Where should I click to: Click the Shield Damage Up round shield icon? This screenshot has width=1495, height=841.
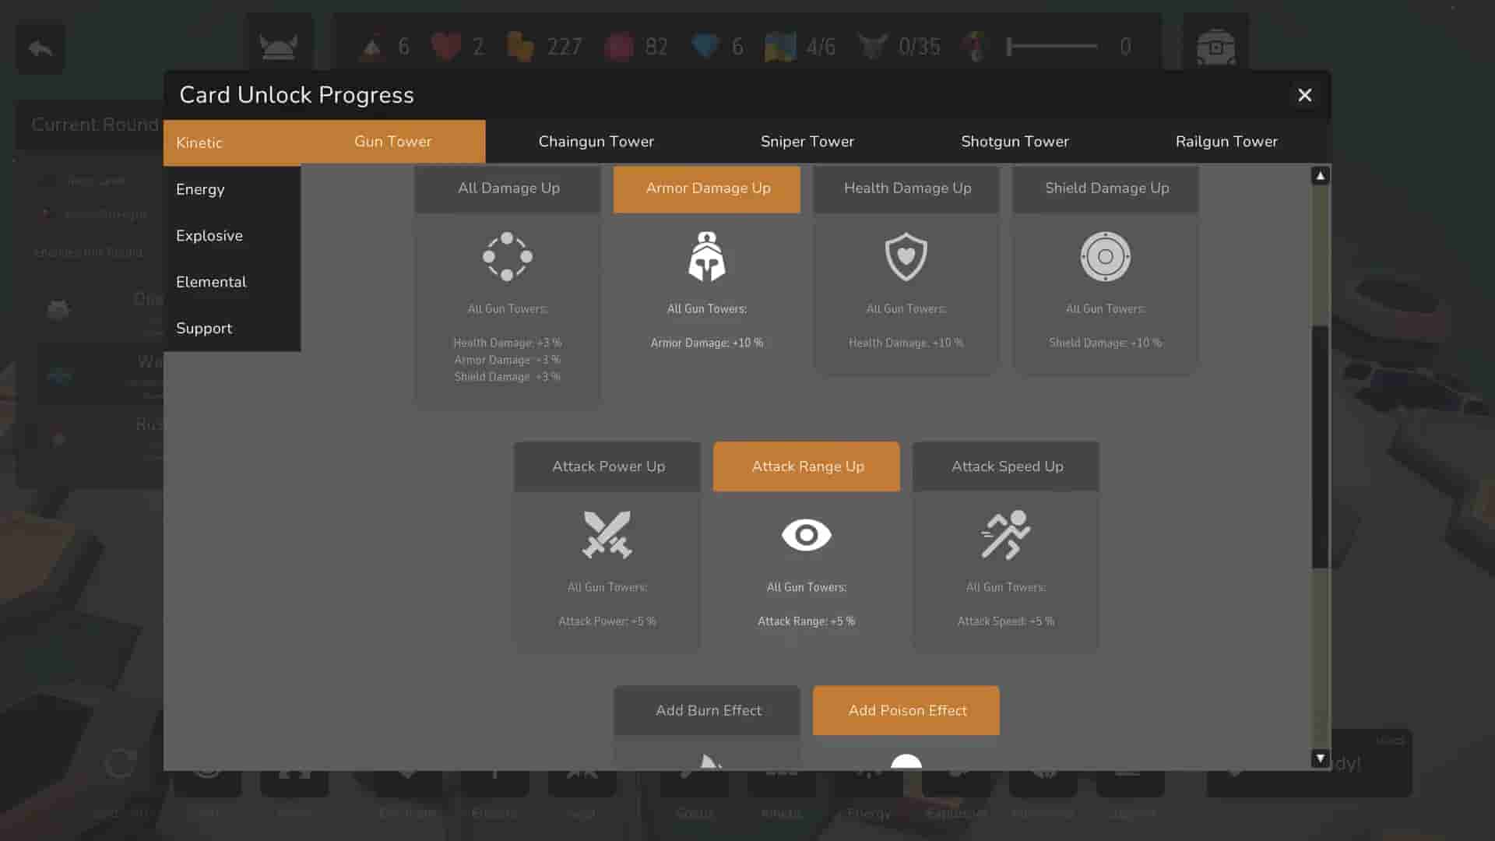[x=1105, y=257]
